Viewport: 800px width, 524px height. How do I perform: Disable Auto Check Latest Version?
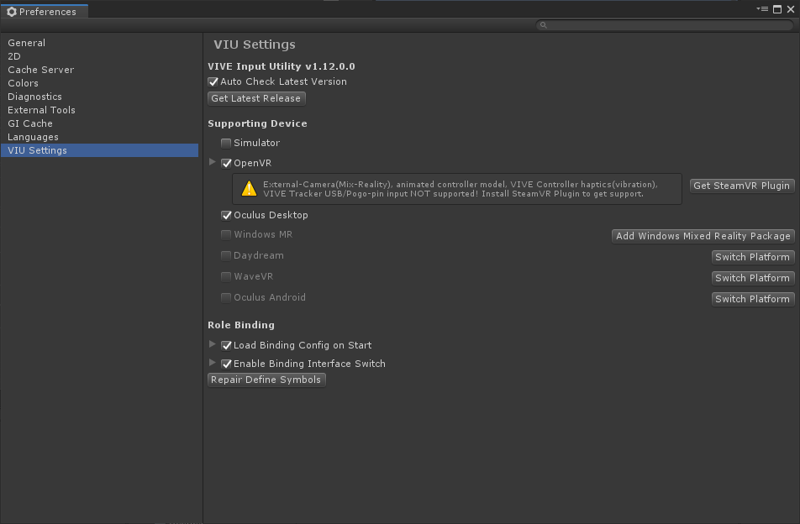[213, 81]
